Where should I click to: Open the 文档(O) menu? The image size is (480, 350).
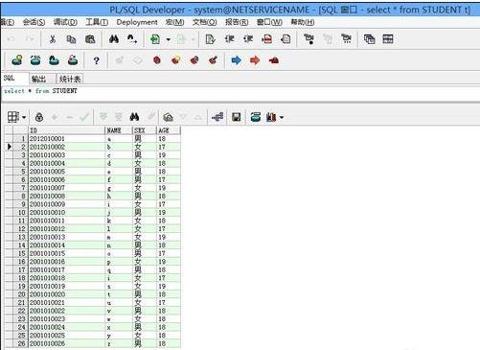[205, 22]
